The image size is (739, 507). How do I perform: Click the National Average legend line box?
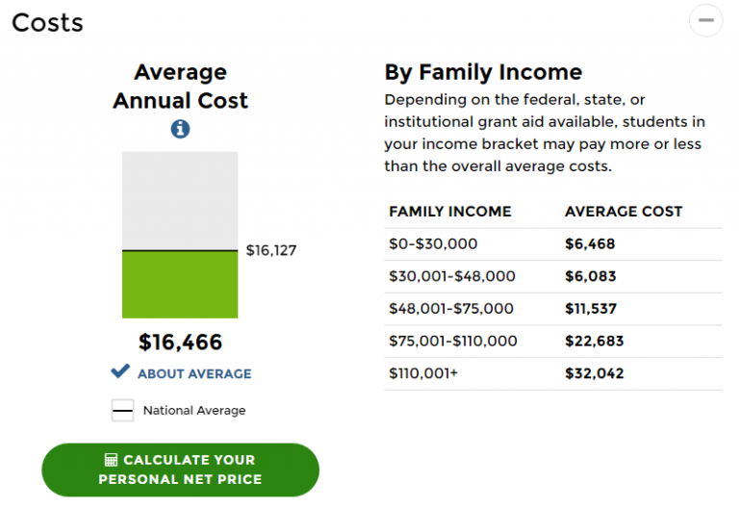tap(122, 411)
